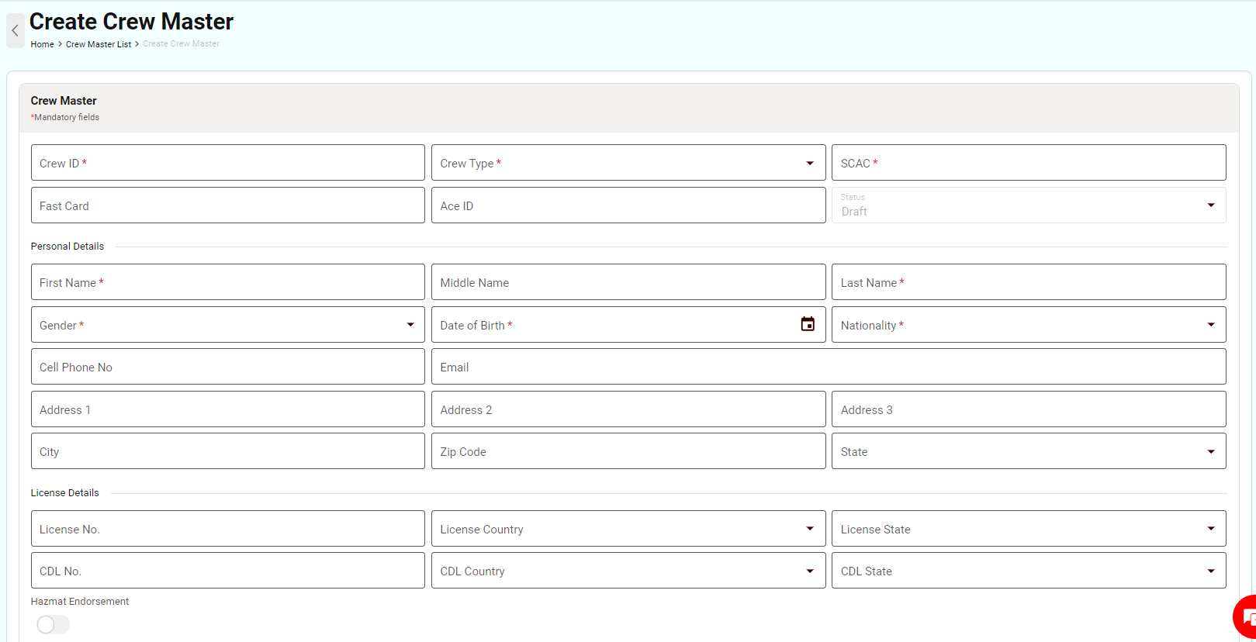Image resolution: width=1256 pixels, height=642 pixels.
Task: Open the Nationality dropdown
Action: 1029,325
